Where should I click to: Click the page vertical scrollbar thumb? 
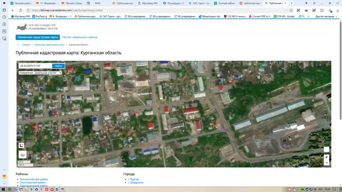click(x=340, y=70)
